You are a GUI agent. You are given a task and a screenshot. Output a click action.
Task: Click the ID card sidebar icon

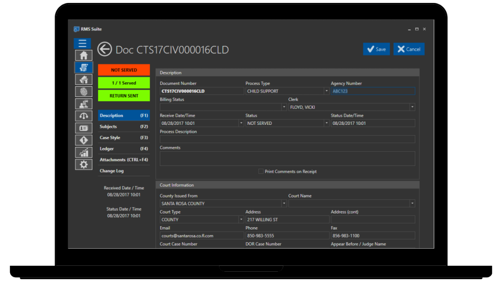83,128
